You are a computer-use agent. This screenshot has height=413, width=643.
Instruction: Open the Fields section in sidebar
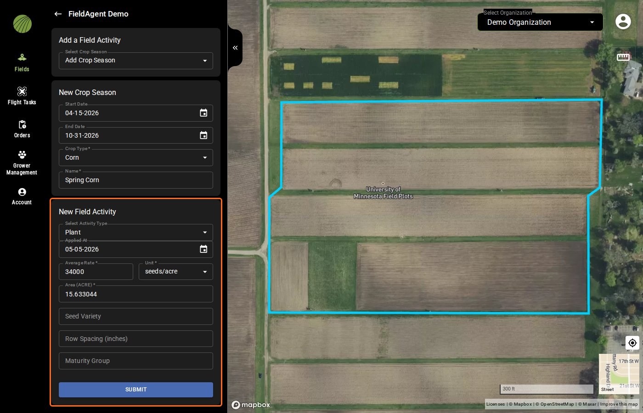22,63
